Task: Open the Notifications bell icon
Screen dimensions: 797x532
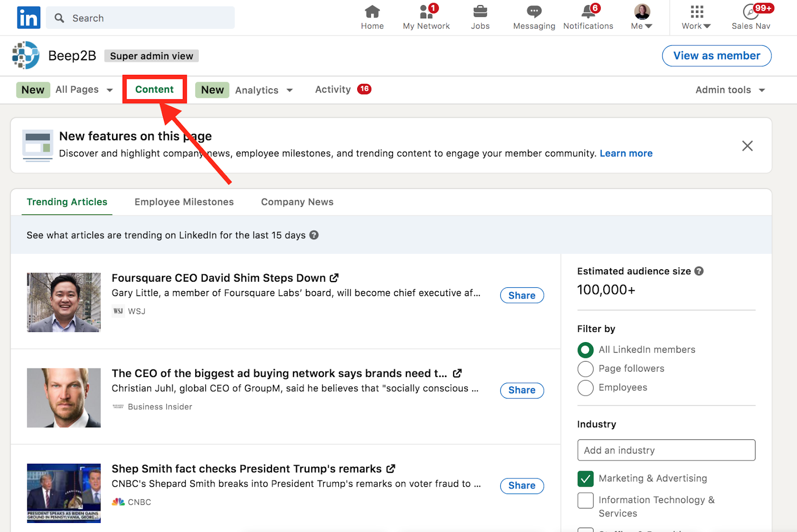Action: 588,11
